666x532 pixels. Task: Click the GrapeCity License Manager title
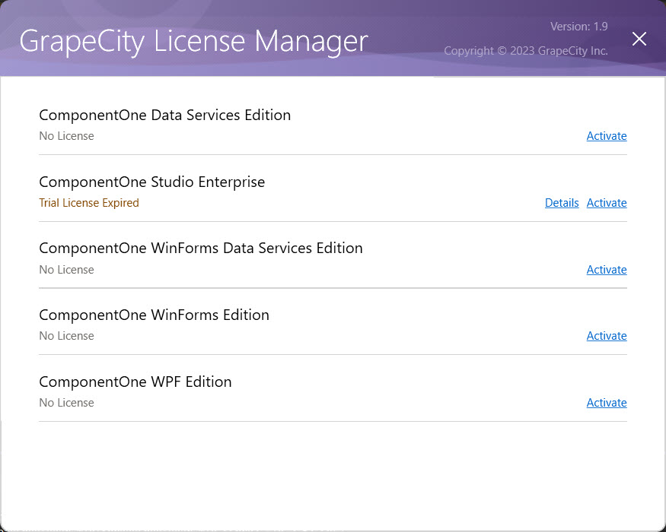(193, 42)
